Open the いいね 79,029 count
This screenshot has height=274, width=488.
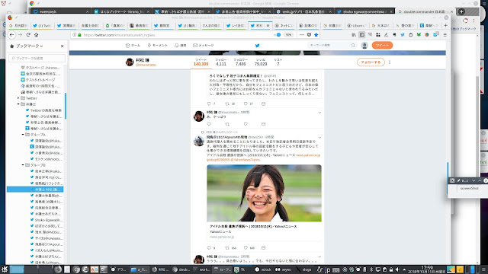tap(261, 62)
